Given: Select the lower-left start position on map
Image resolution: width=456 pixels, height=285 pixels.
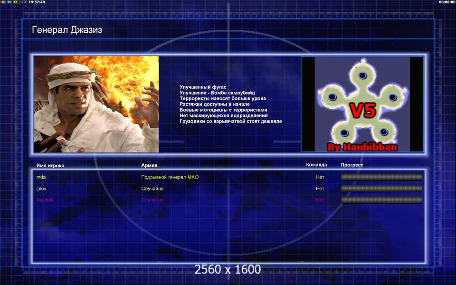Looking at the screenshot, I should coord(344,133).
